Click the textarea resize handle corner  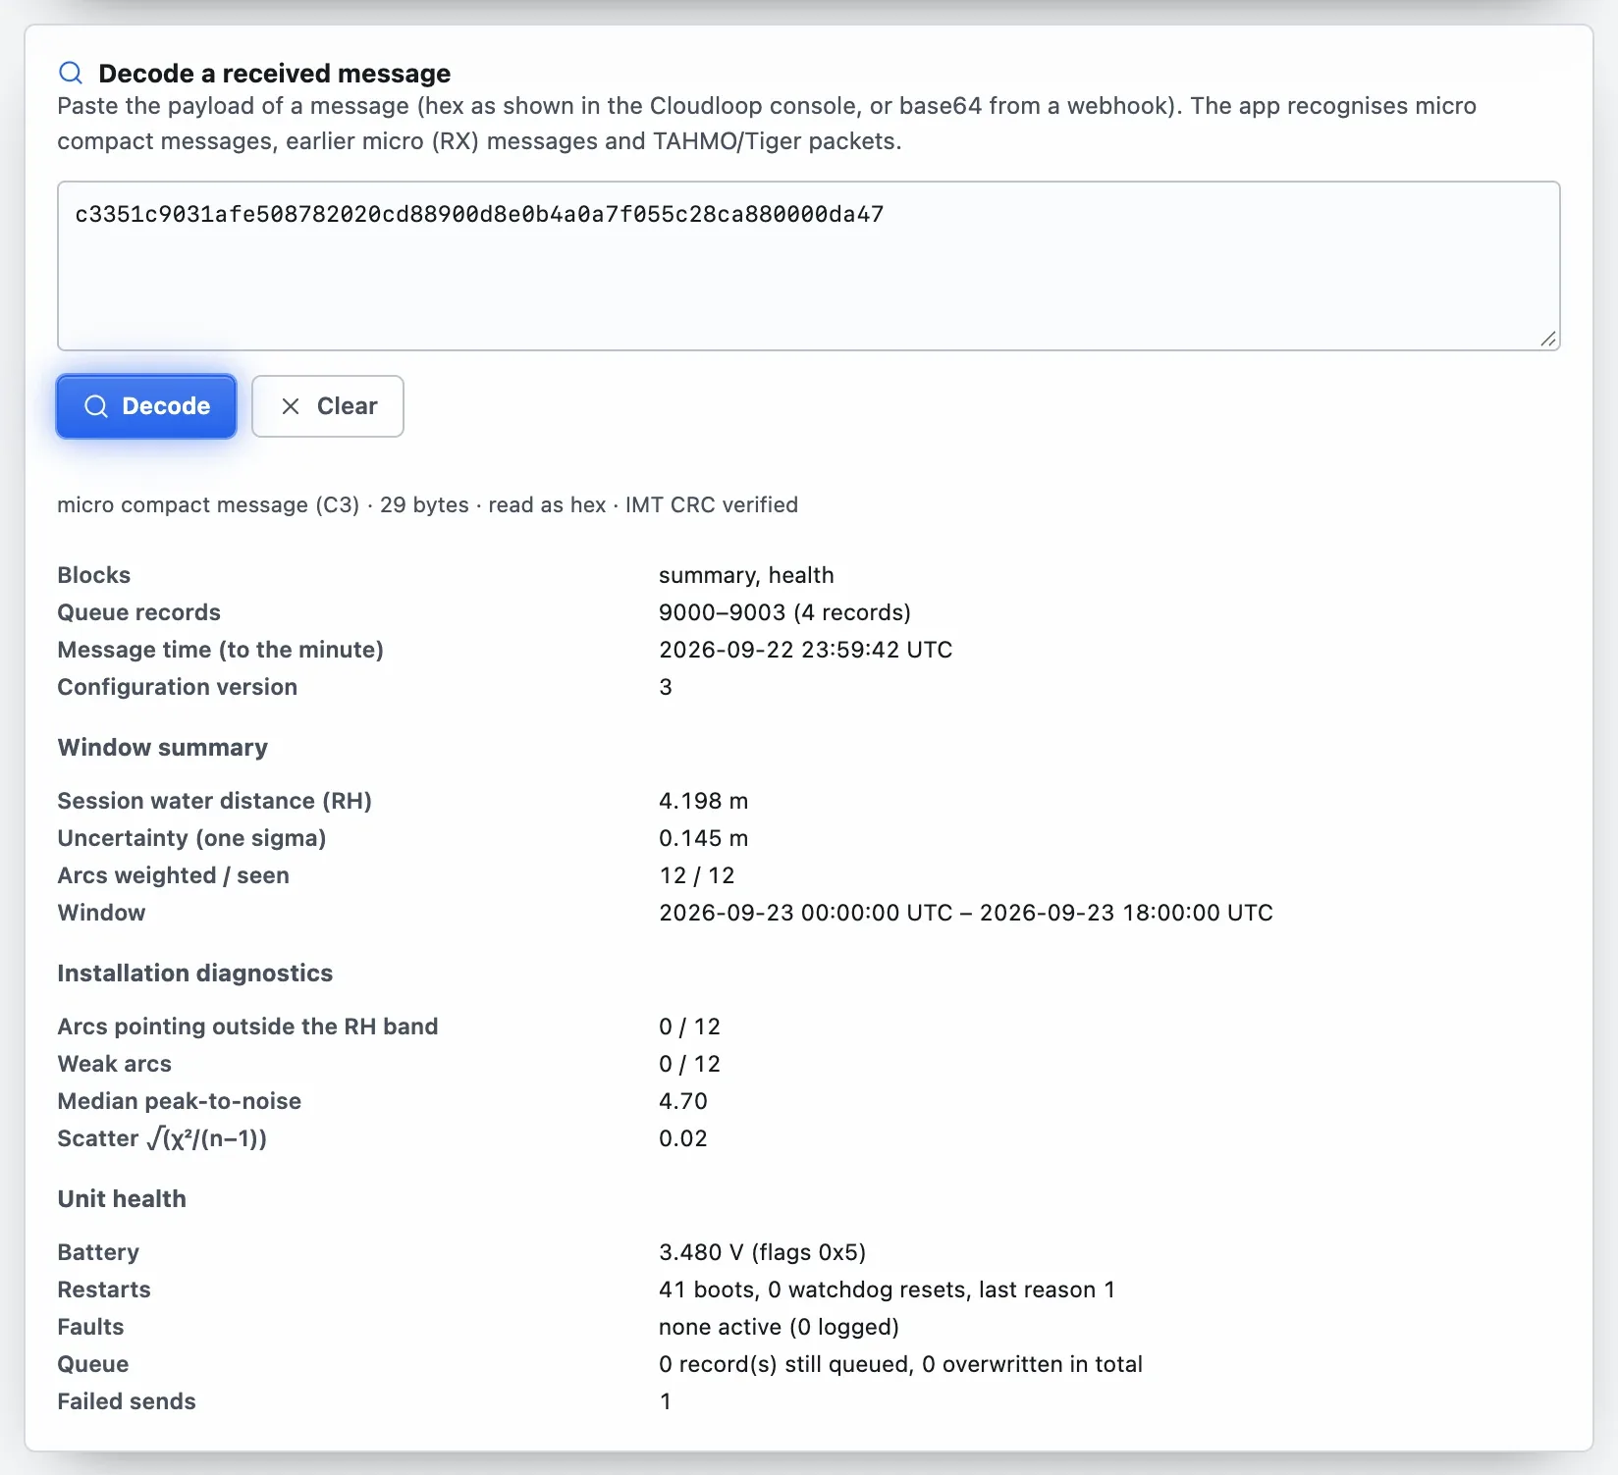point(1548,340)
